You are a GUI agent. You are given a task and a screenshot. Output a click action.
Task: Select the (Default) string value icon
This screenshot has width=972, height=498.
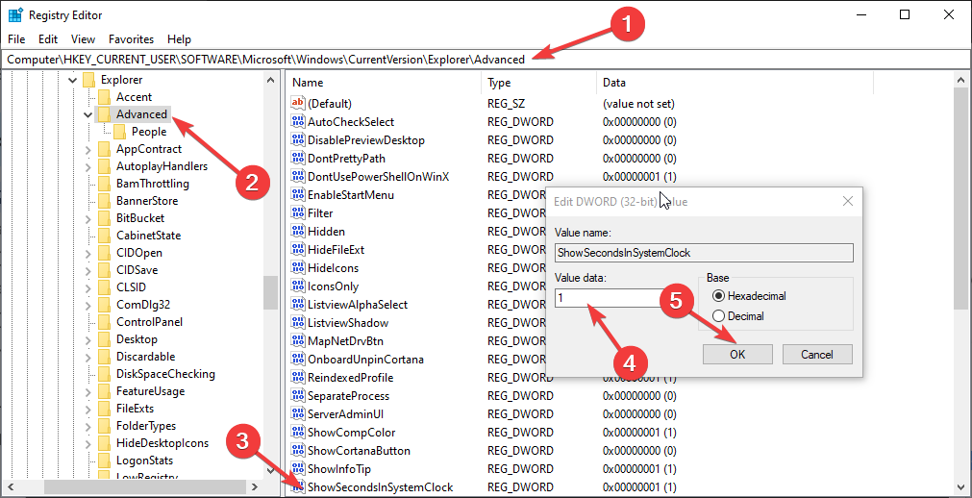(298, 104)
